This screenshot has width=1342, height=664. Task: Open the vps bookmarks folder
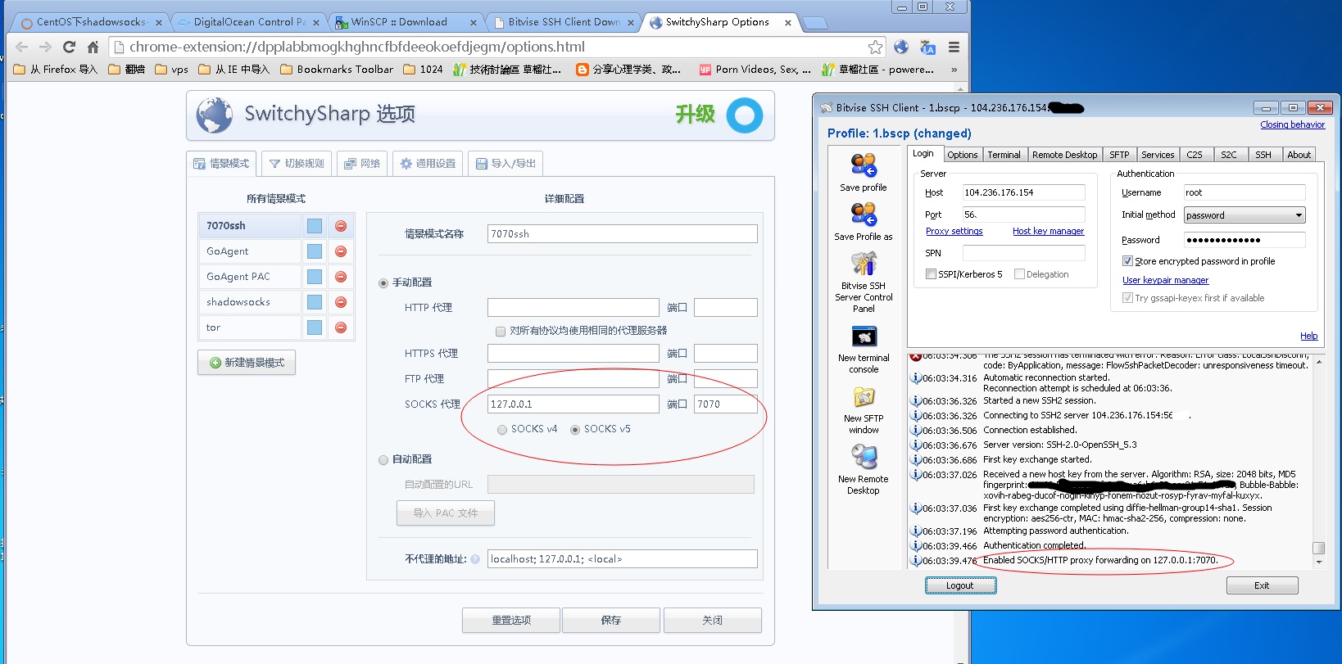tap(171, 70)
